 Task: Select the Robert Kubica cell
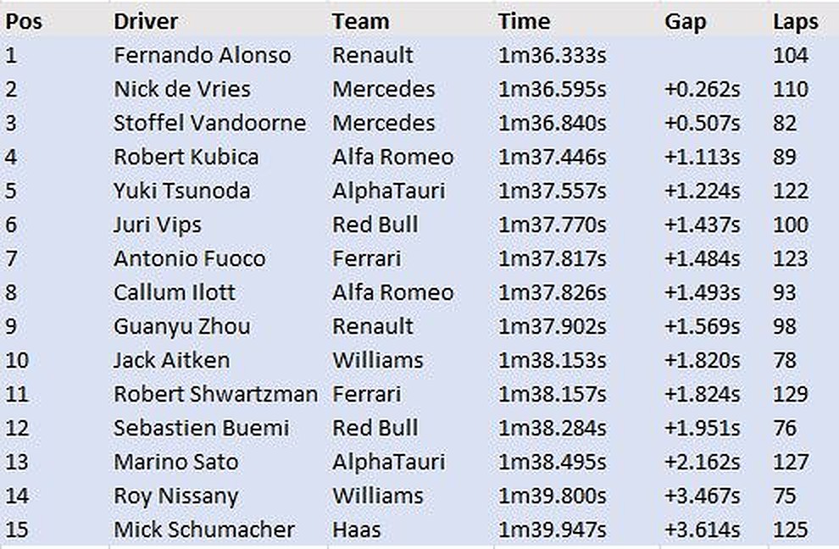[x=186, y=157]
